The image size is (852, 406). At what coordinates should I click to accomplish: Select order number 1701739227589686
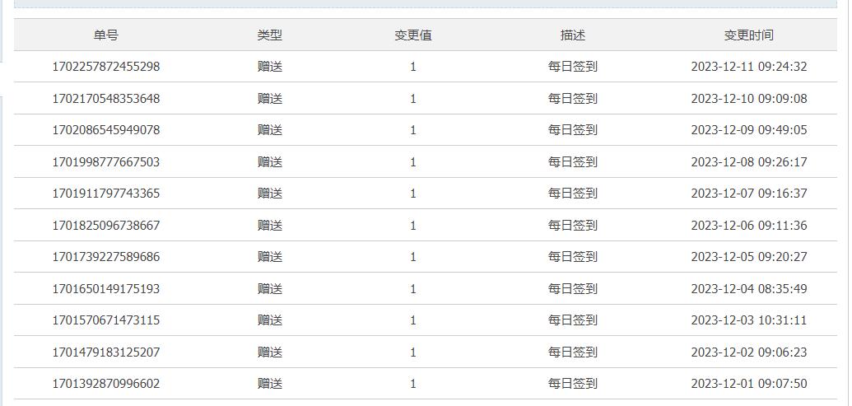(x=106, y=257)
